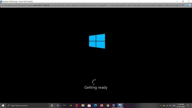Open the OneNote taskbar icon

pos(64,105)
